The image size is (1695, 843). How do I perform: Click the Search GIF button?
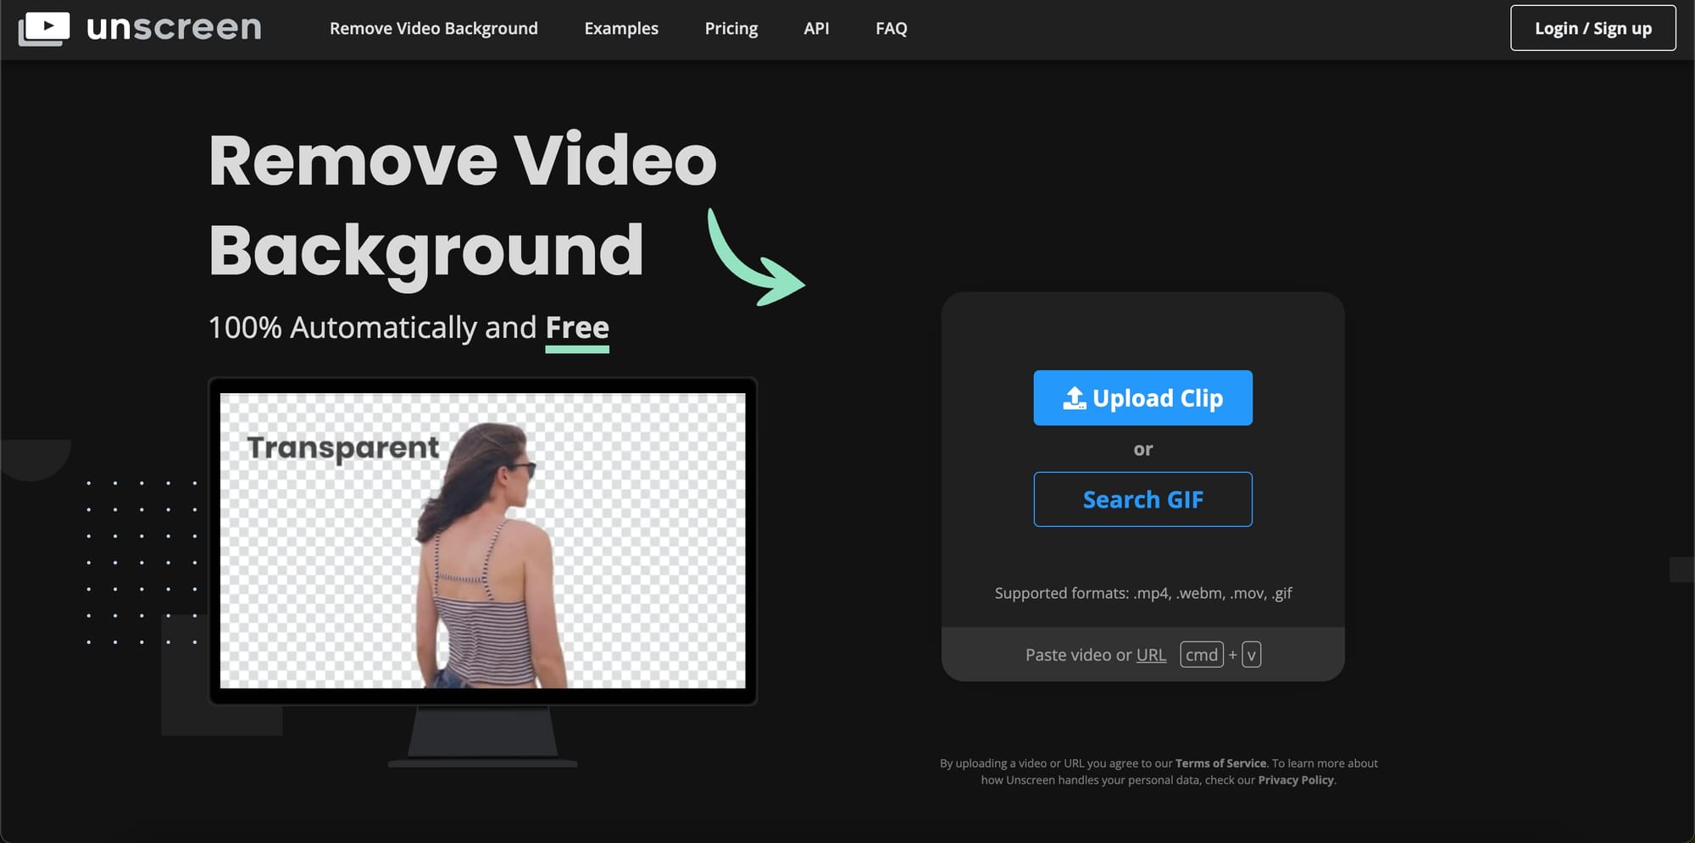point(1142,499)
